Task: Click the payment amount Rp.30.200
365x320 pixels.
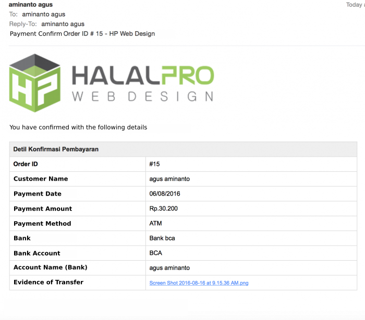Action: click(163, 209)
